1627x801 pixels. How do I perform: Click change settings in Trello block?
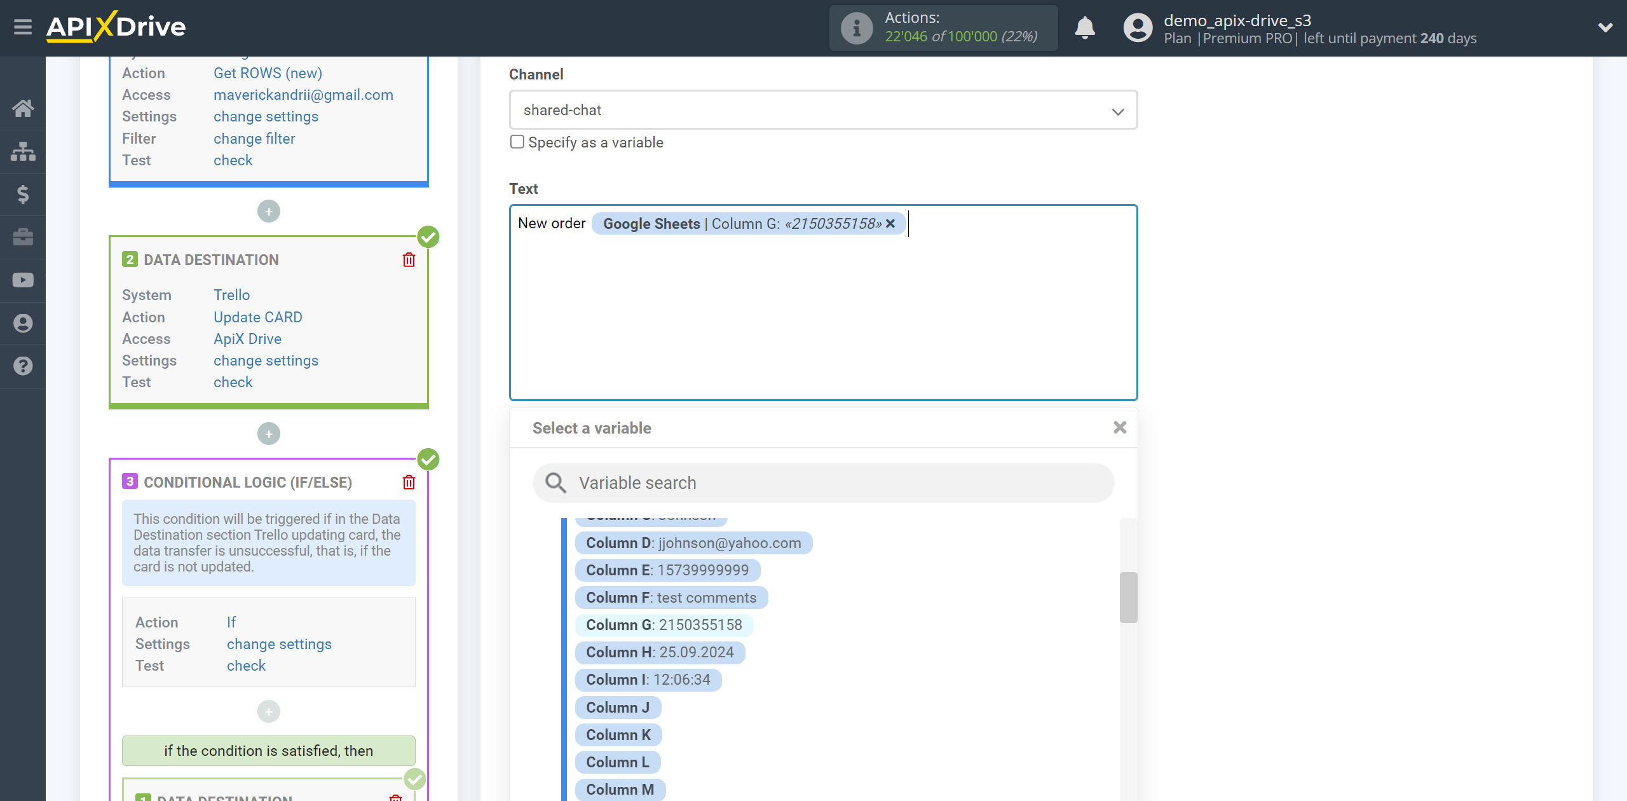266,360
